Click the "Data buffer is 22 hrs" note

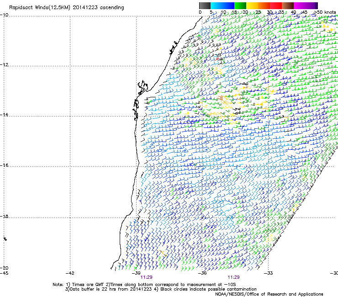click(x=161, y=289)
